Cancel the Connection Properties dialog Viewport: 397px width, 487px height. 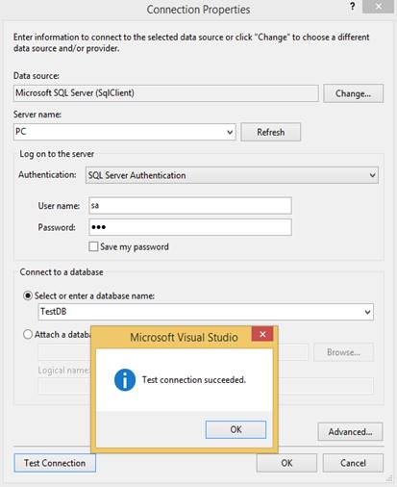[353, 463]
